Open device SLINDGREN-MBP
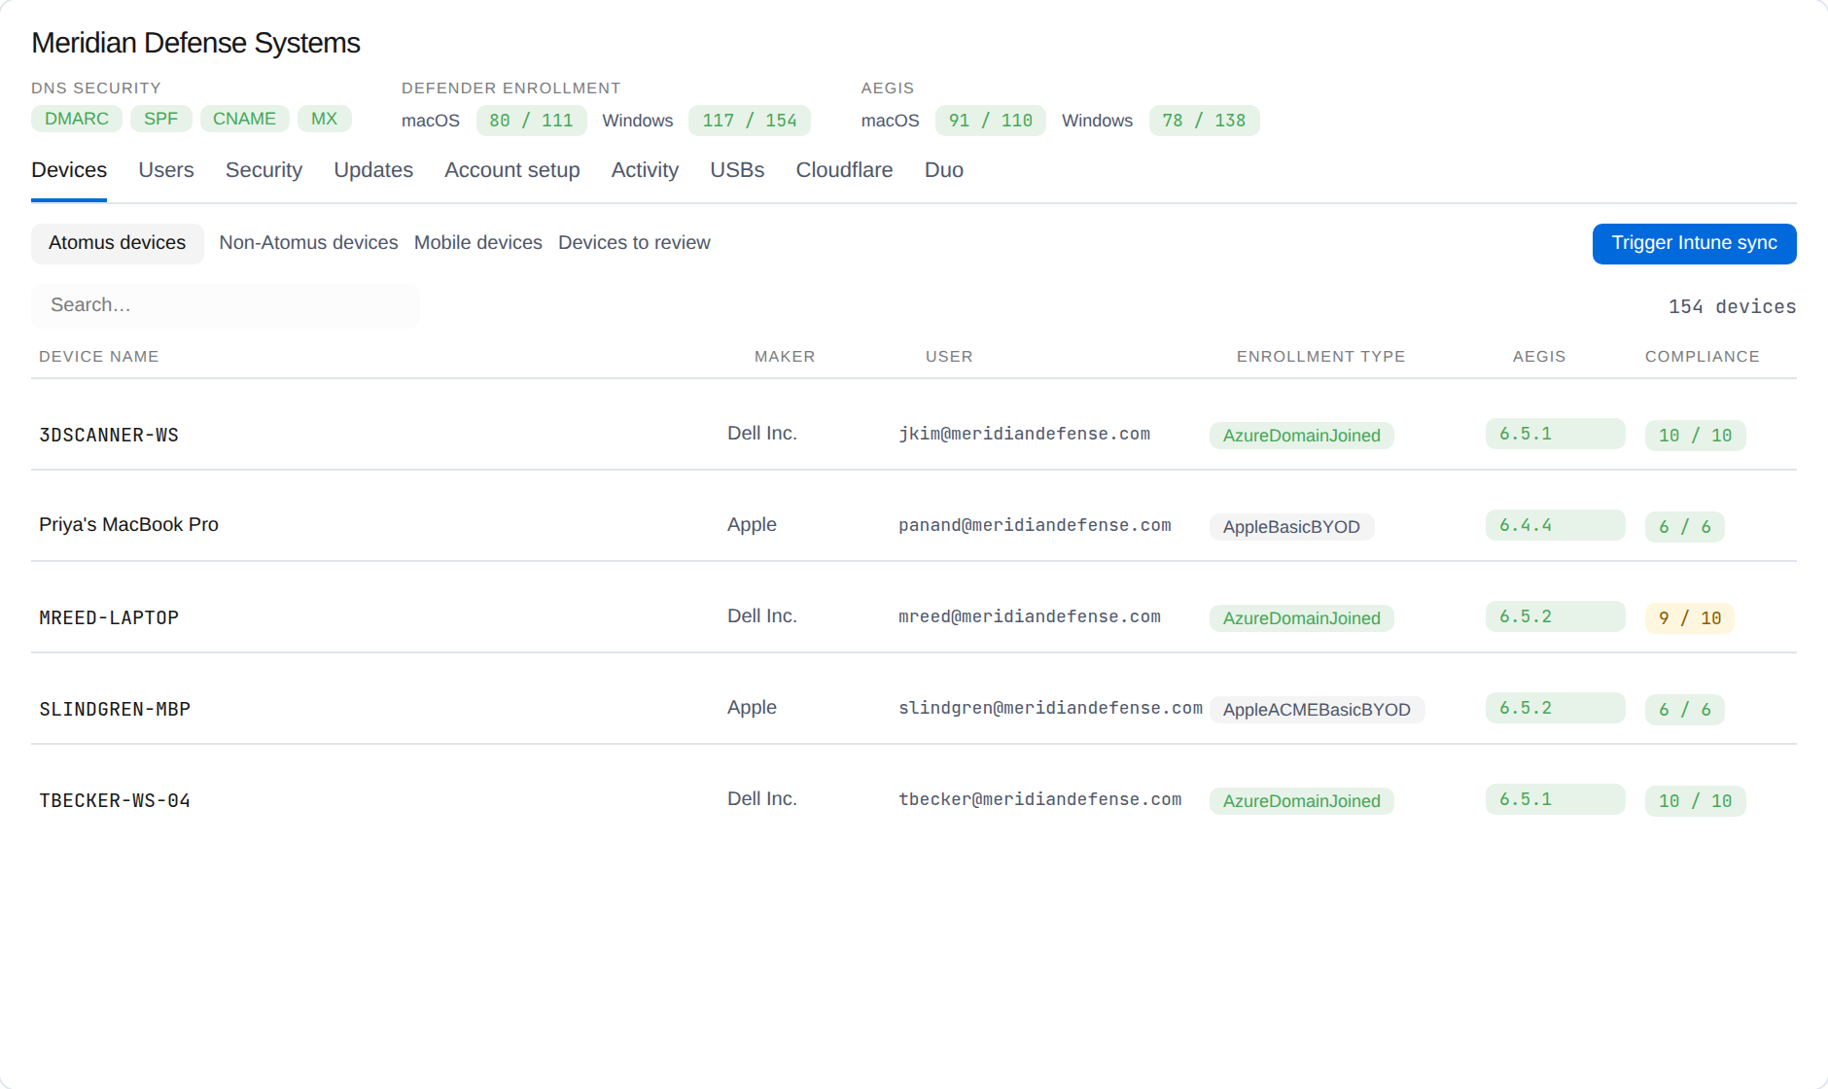Image resolution: width=1828 pixels, height=1089 pixels. pyautogui.click(x=115, y=710)
